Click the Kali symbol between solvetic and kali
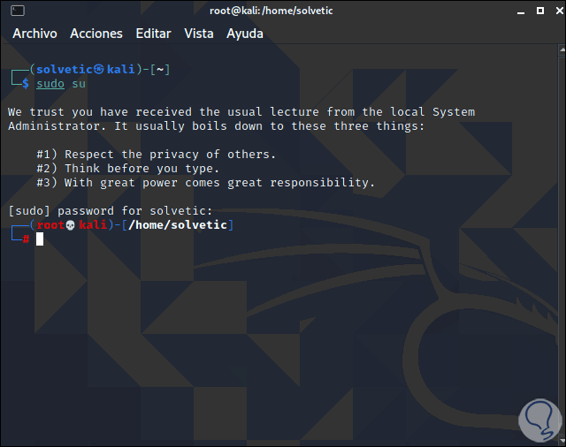 pos(99,69)
